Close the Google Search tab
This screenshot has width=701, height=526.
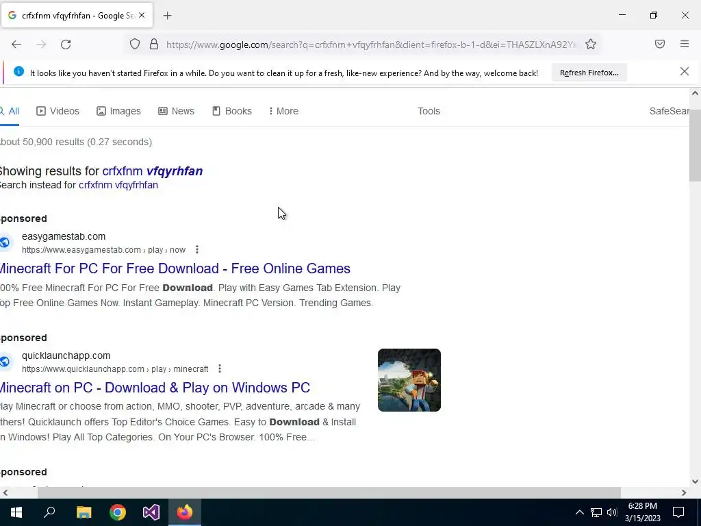coord(142,15)
